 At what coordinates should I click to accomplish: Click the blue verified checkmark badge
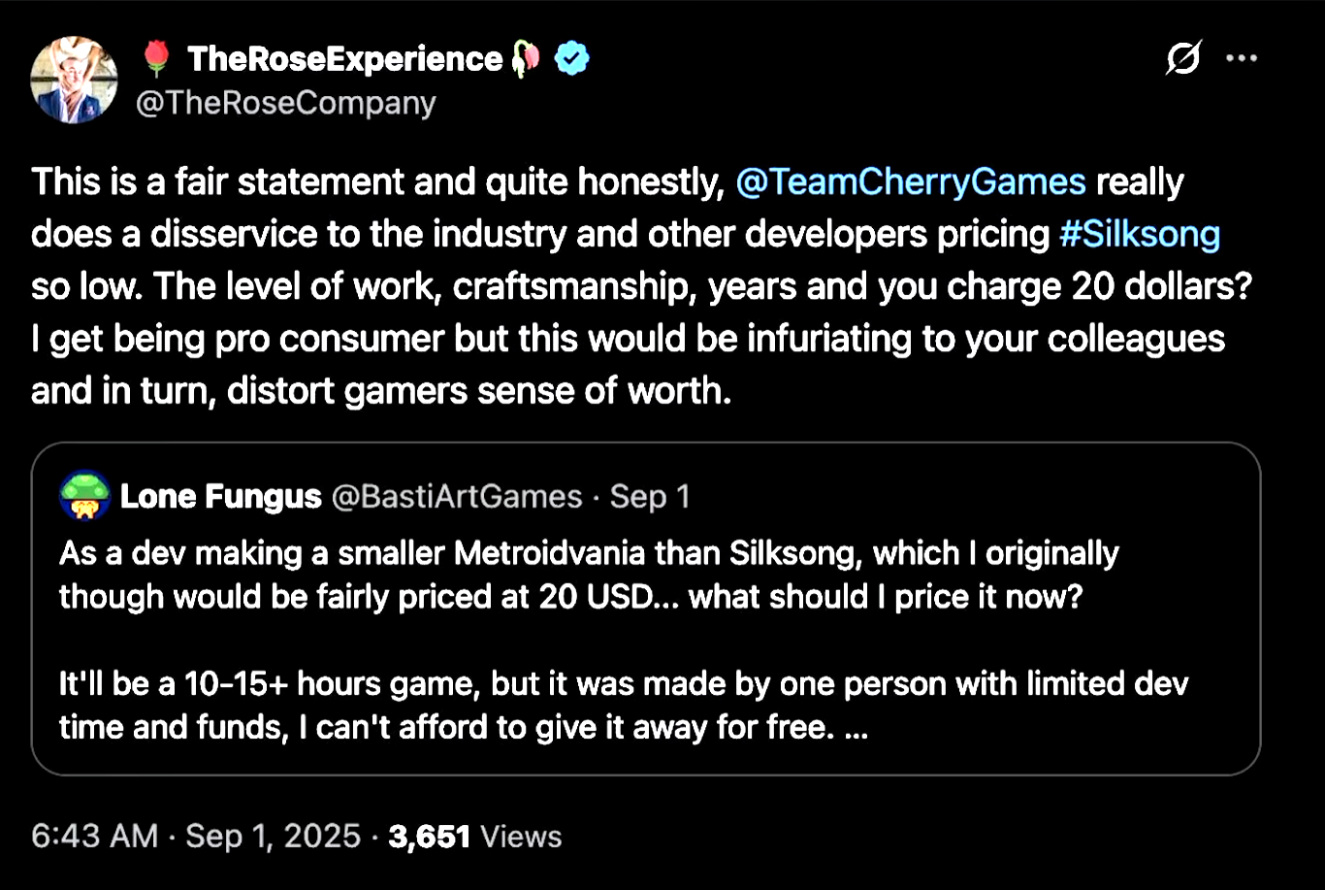(571, 60)
